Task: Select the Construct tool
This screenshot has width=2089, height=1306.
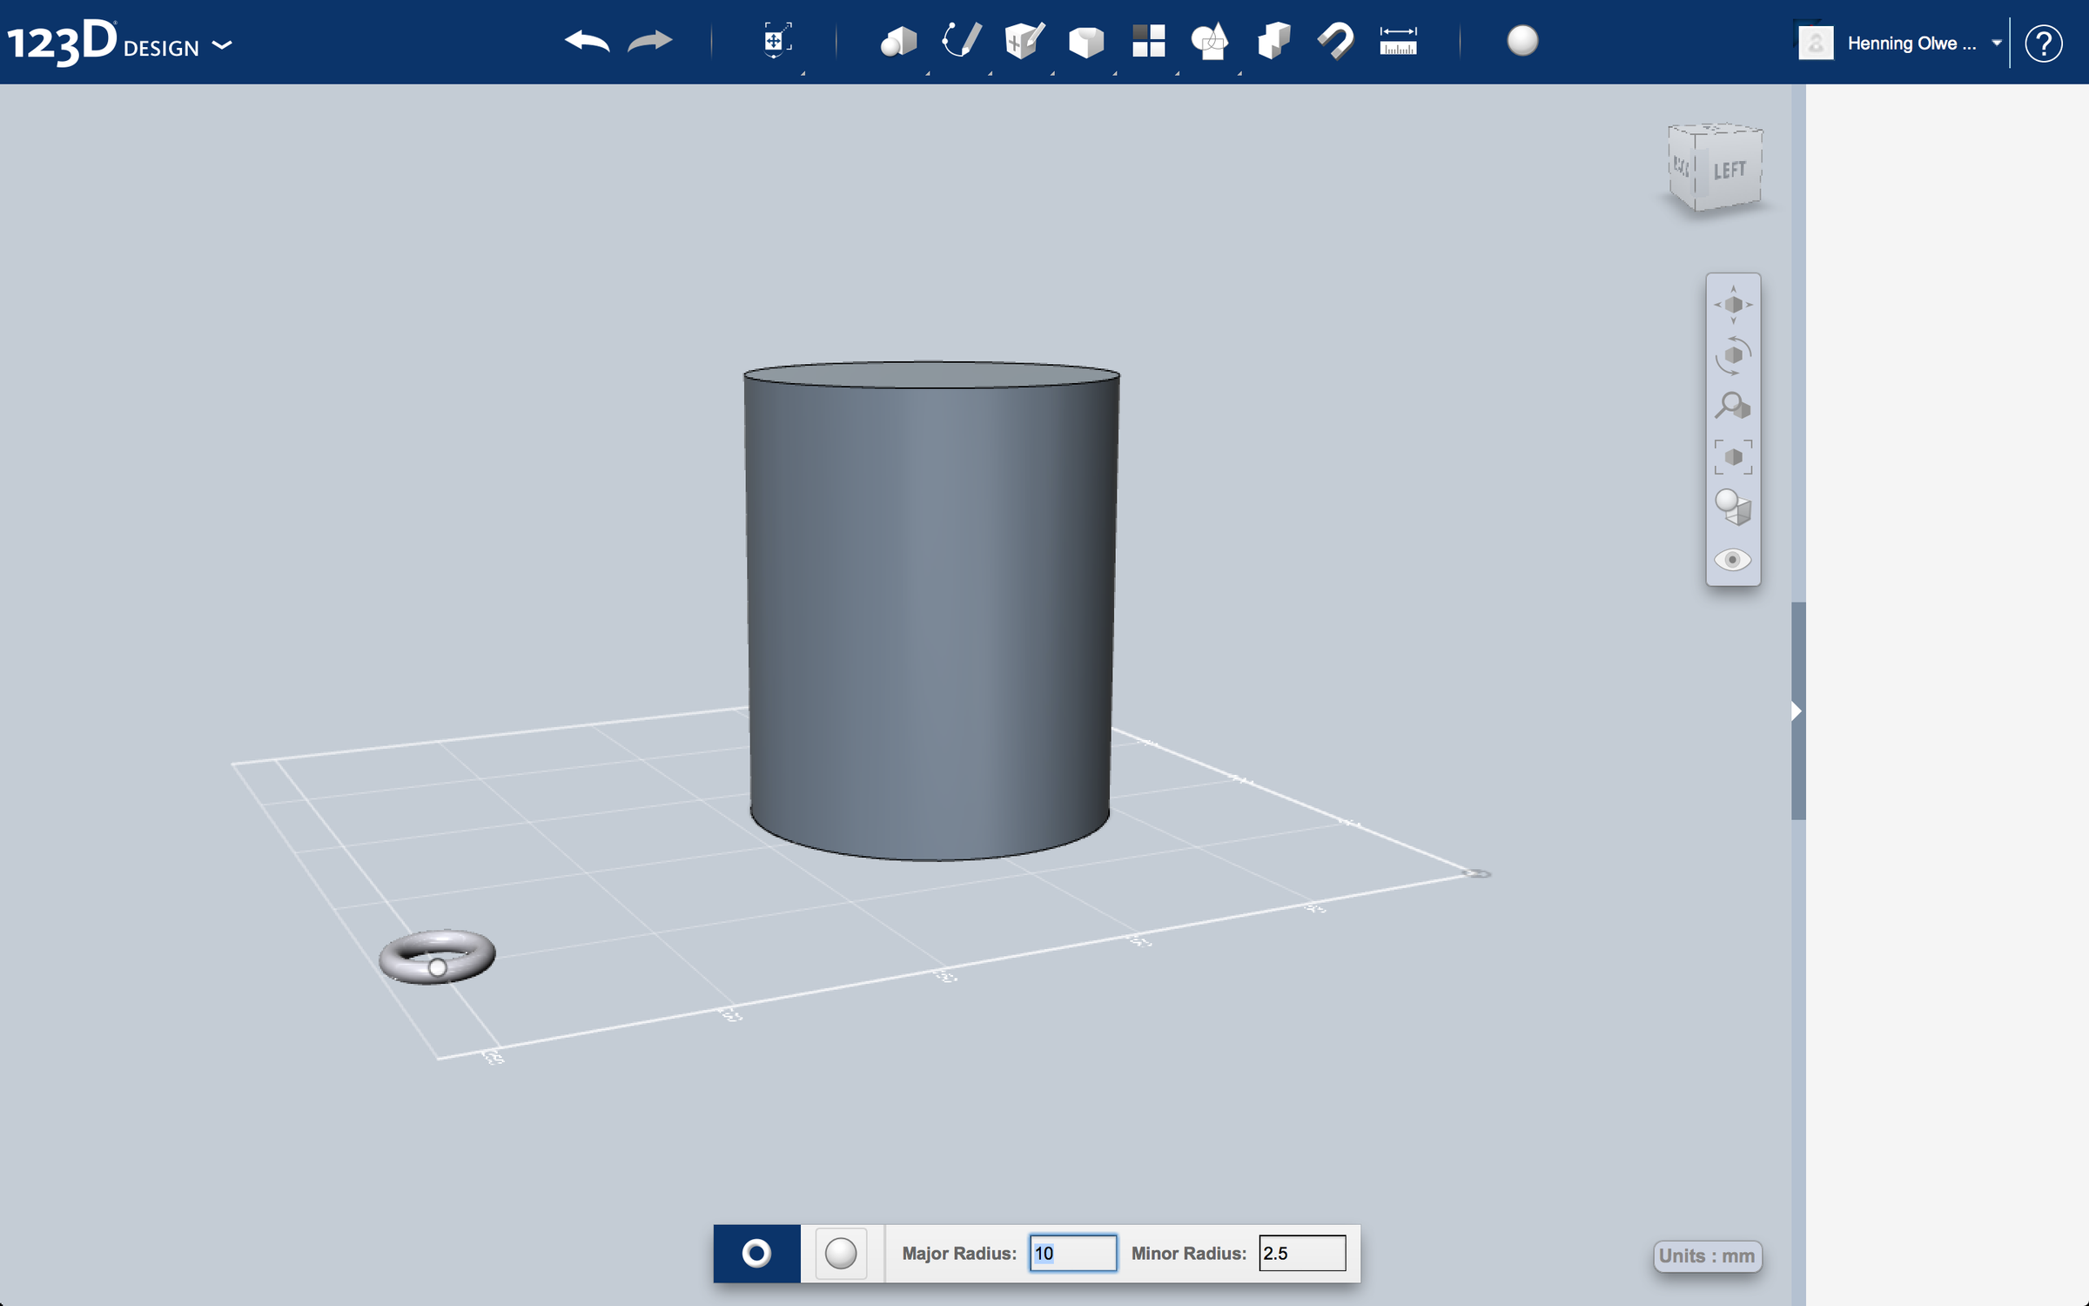Action: (1024, 41)
